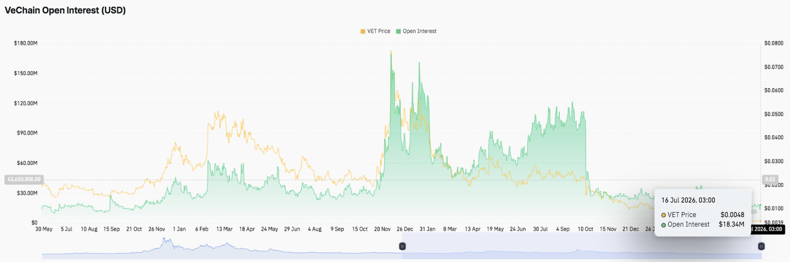Click the 4 Aug date label
Image resolution: width=790 pixels, height=262 pixels.
click(x=314, y=229)
